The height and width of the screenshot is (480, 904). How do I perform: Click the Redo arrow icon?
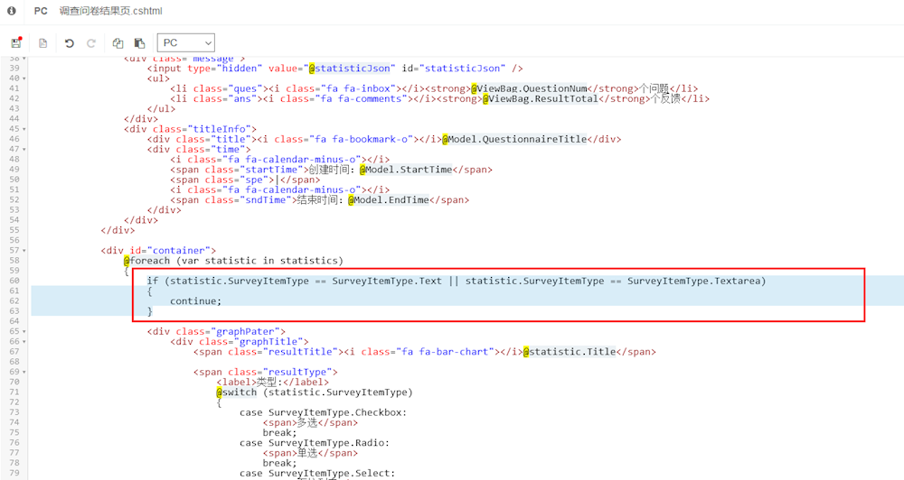(x=91, y=43)
